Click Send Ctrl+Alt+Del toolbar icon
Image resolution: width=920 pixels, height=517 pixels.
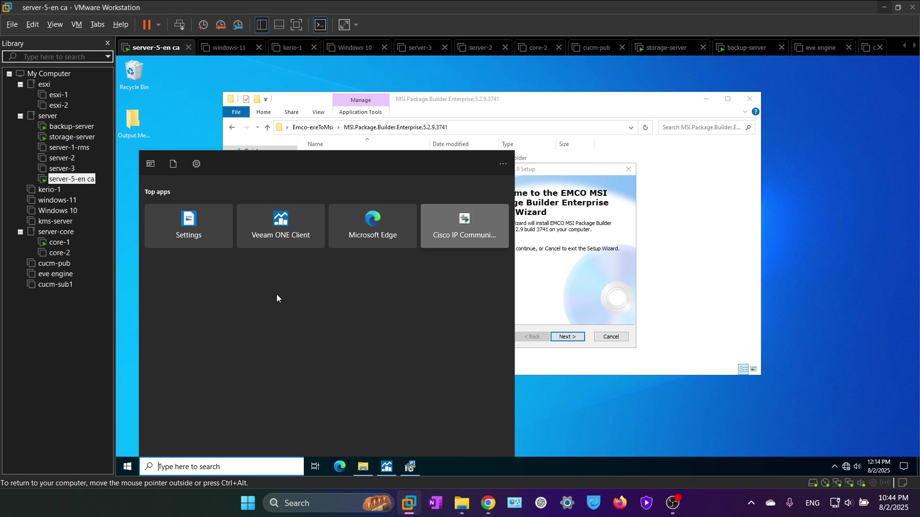coord(180,25)
